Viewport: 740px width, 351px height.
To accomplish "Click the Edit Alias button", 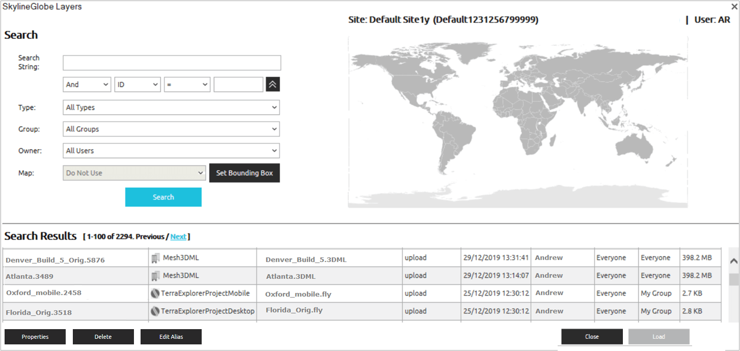I will pyautogui.click(x=171, y=337).
